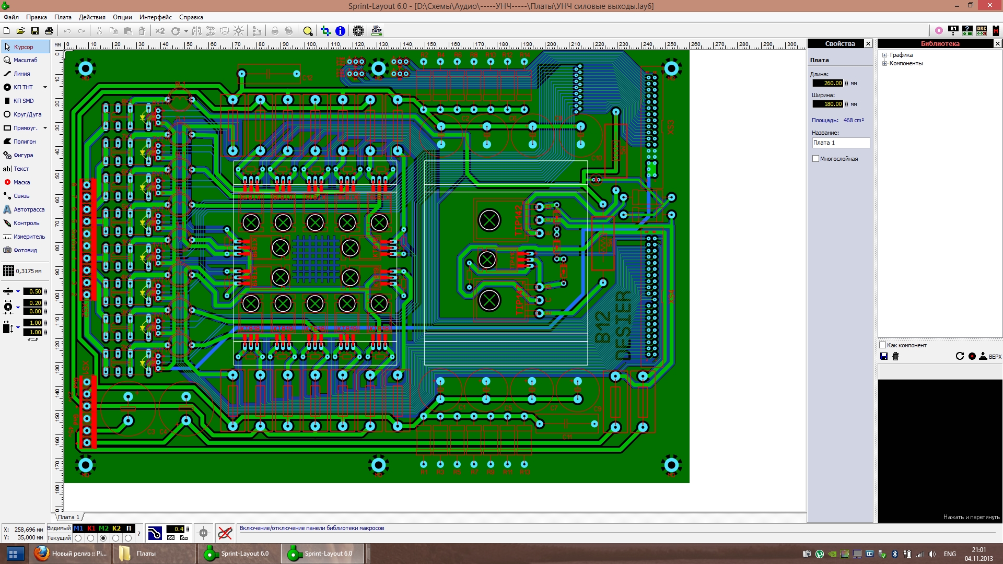Click the DRC check icon at top right
This screenshot has height=564, width=1003.
tap(982, 31)
